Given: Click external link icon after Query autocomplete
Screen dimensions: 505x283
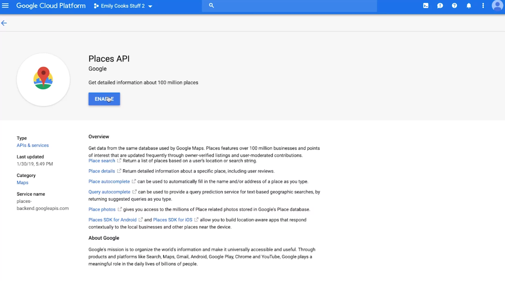Looking at the screenshot, I should click(x=134, y=192).
